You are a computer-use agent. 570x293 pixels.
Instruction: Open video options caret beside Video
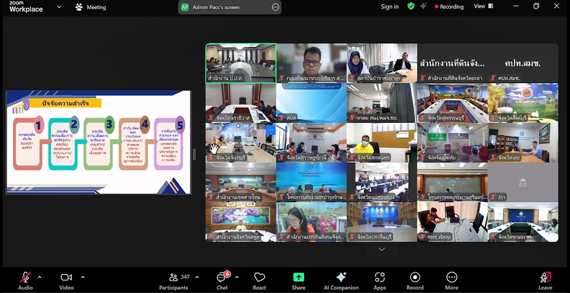pyautogui.click(x=83, y=277)
